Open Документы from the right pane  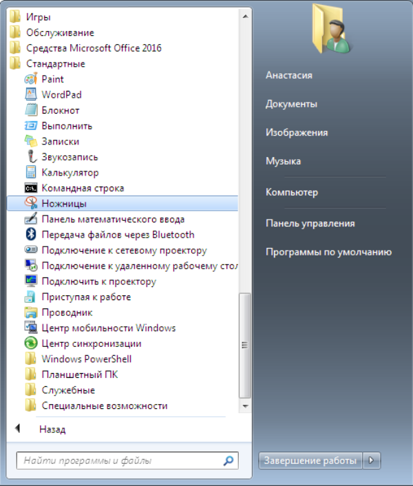292,104
